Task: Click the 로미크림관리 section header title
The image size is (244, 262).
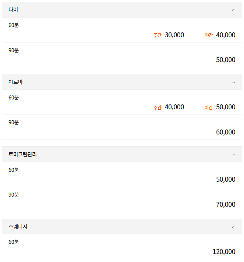Action: pyautogui.click(x=23, y=154)
